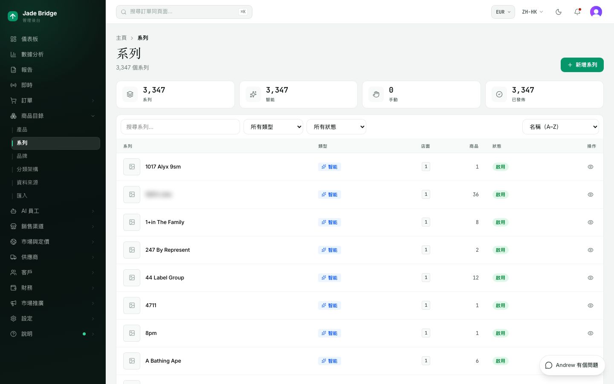Open the 名稱 (A–Z) sort dropdown
The image size is (614, 384).
pos(561,127)
